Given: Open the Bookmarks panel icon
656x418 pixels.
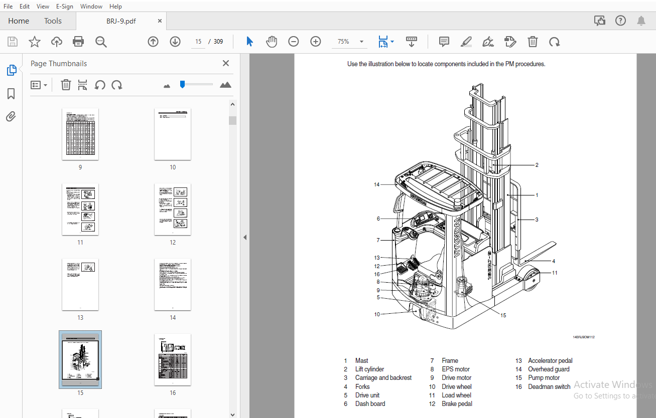Looking at the screenshot, I should click(x=11, y=94).
